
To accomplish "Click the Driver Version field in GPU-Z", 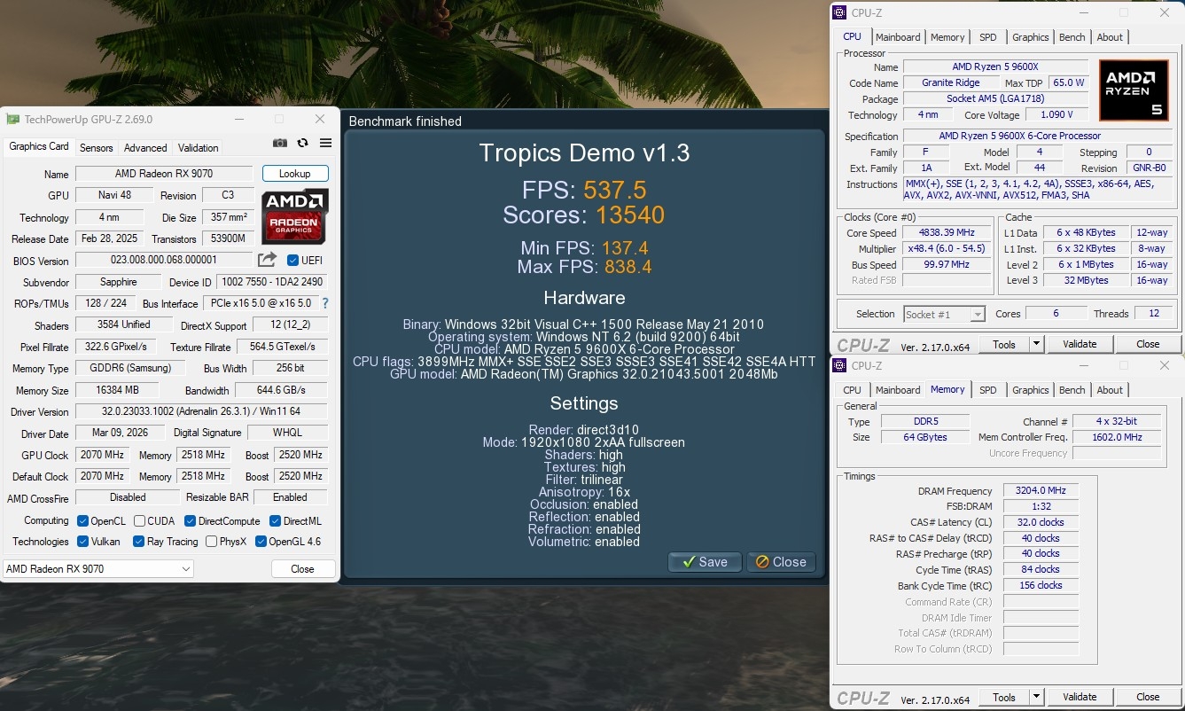I will 201,412.
